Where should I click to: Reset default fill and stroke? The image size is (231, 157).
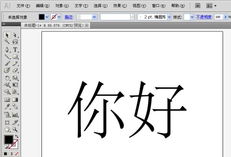[6, 147]
